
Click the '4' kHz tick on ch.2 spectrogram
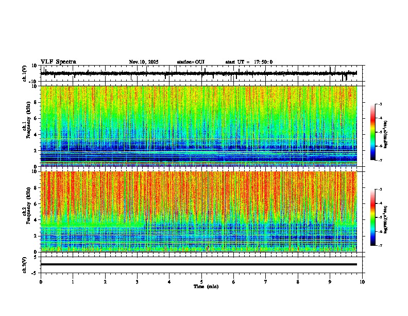tap(36, 220)
